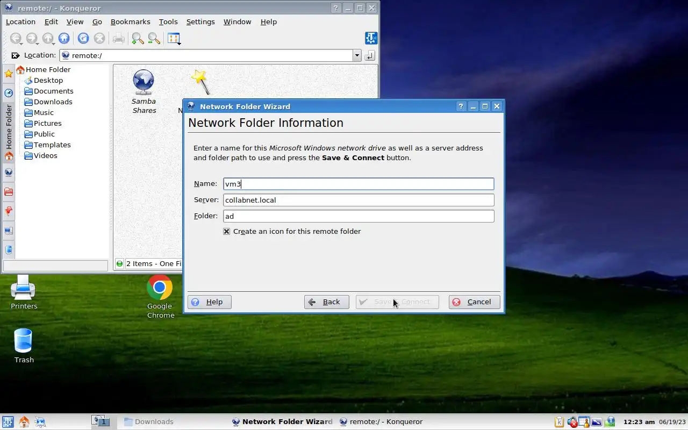Click the wizard wand icon in Konqueror
The width and height of the screenshot is (688, 430).
point(200,82)
